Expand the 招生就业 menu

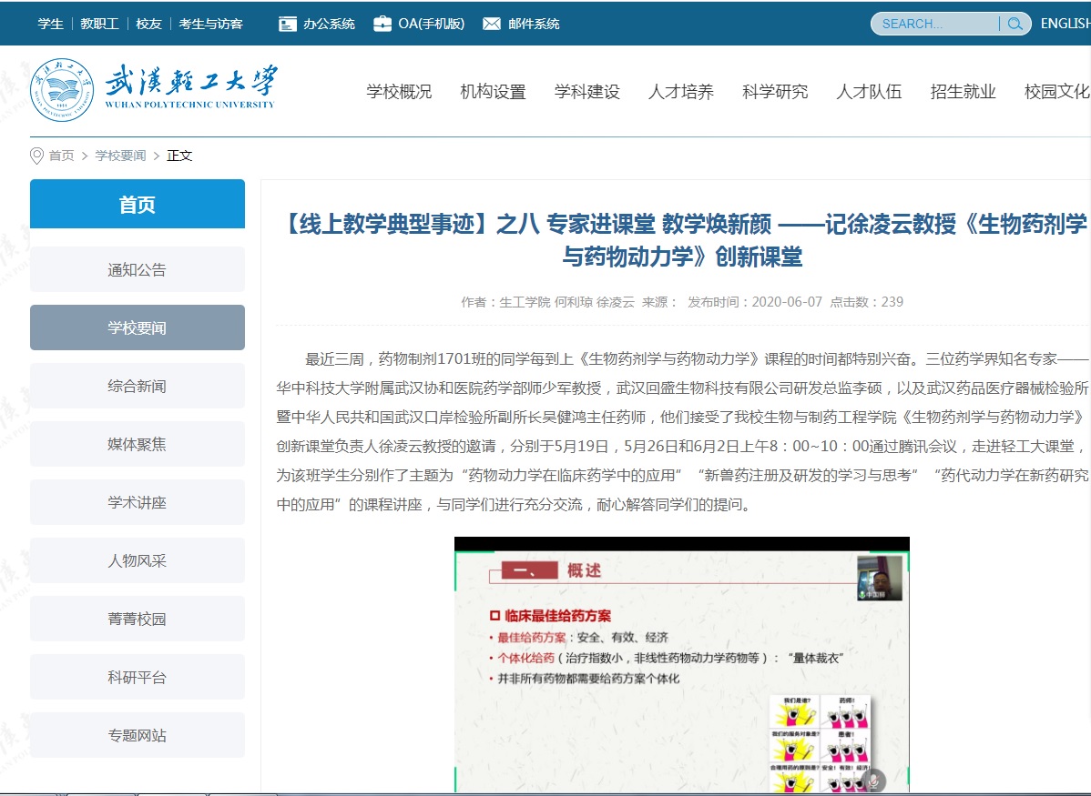963,92
